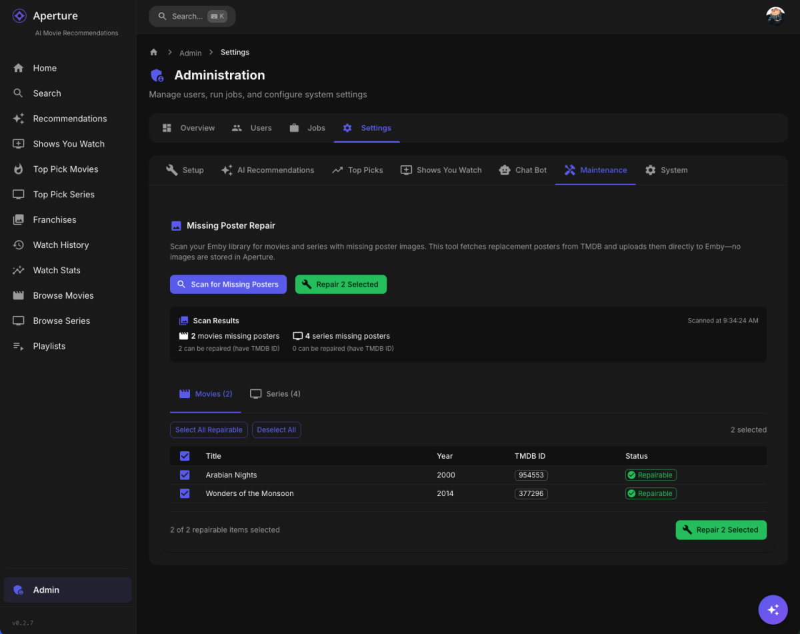Switch to the Jobs tab
The image size is (800, 634).
[x=307, y=128]
